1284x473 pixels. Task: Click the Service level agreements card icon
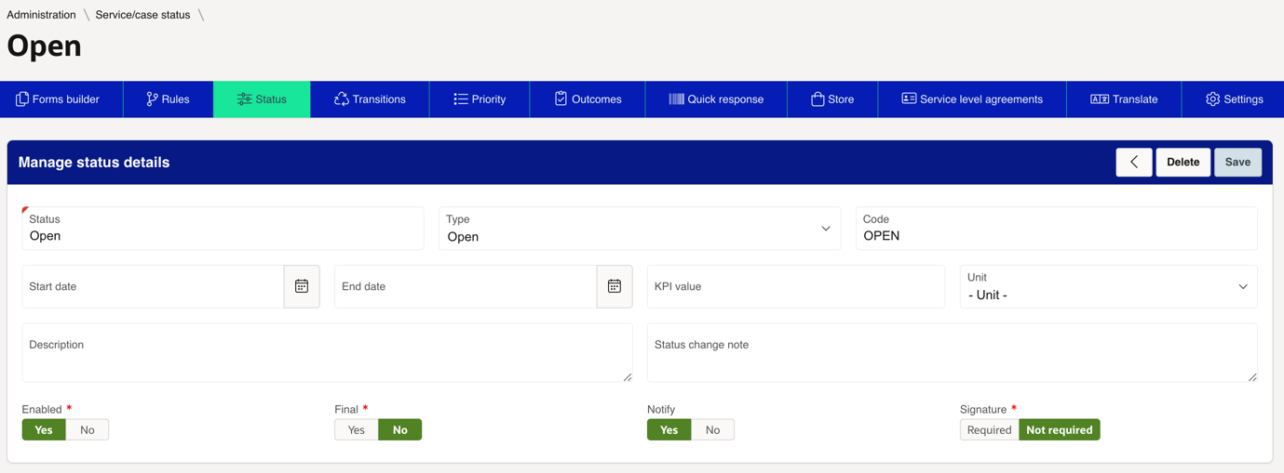tap(909, 99)
